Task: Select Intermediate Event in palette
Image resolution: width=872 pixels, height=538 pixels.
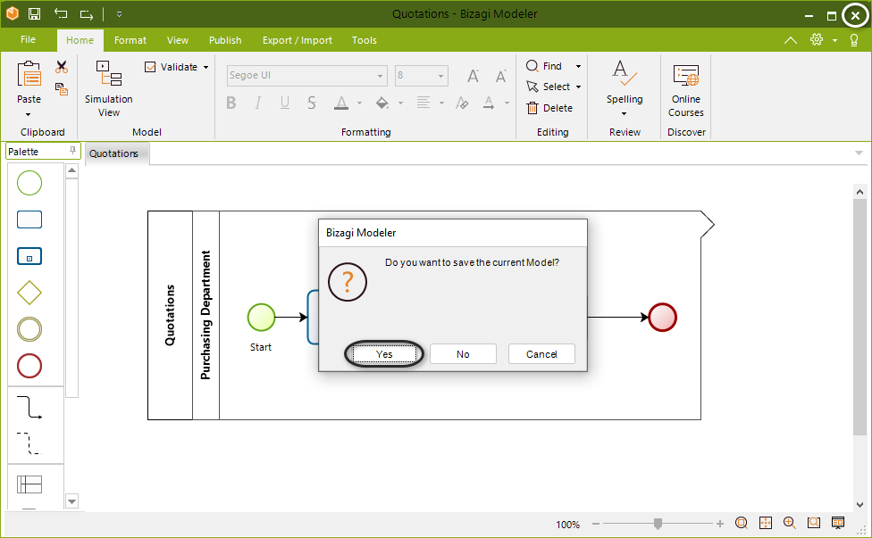Action: click(x=29, y=329)
